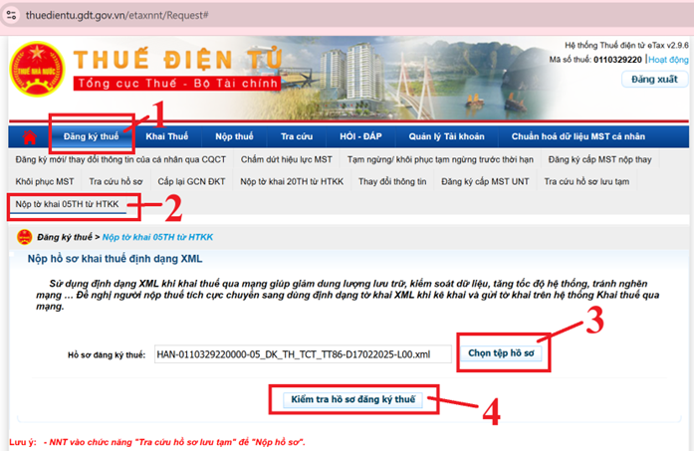
Task: Select Đăng ký cấp MST nộp thay
Action: [599, 159]
